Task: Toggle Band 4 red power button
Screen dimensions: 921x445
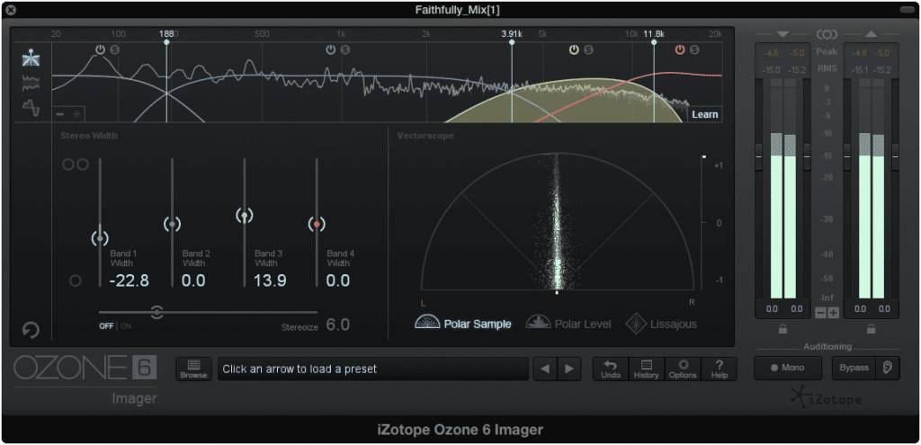Action: click(680, 50)
